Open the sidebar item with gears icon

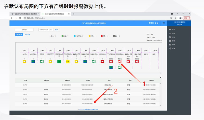click(172, 48)
